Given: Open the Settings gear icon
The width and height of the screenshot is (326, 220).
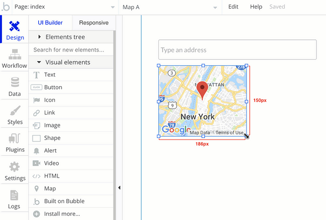Looking at the screenshot, I should 15,167.
